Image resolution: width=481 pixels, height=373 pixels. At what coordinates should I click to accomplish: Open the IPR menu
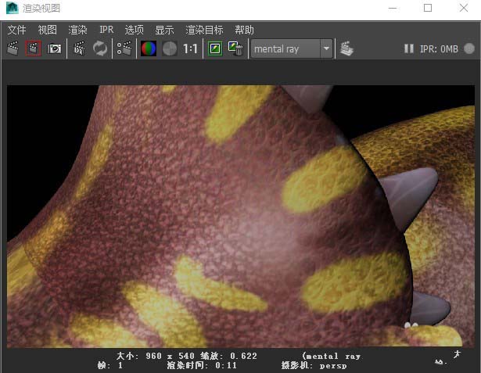click(x=106, y=30)
